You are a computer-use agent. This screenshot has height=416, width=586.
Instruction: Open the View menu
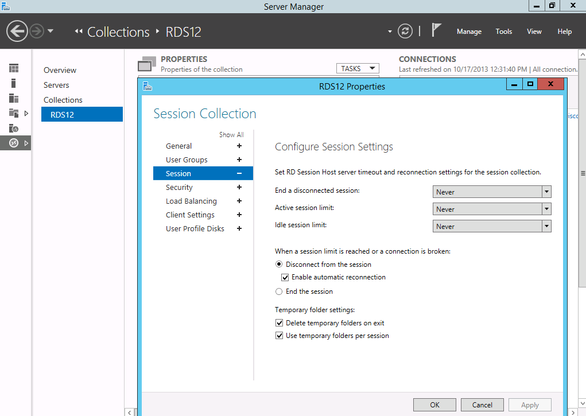pyautogui.click(x=534, y=32)
